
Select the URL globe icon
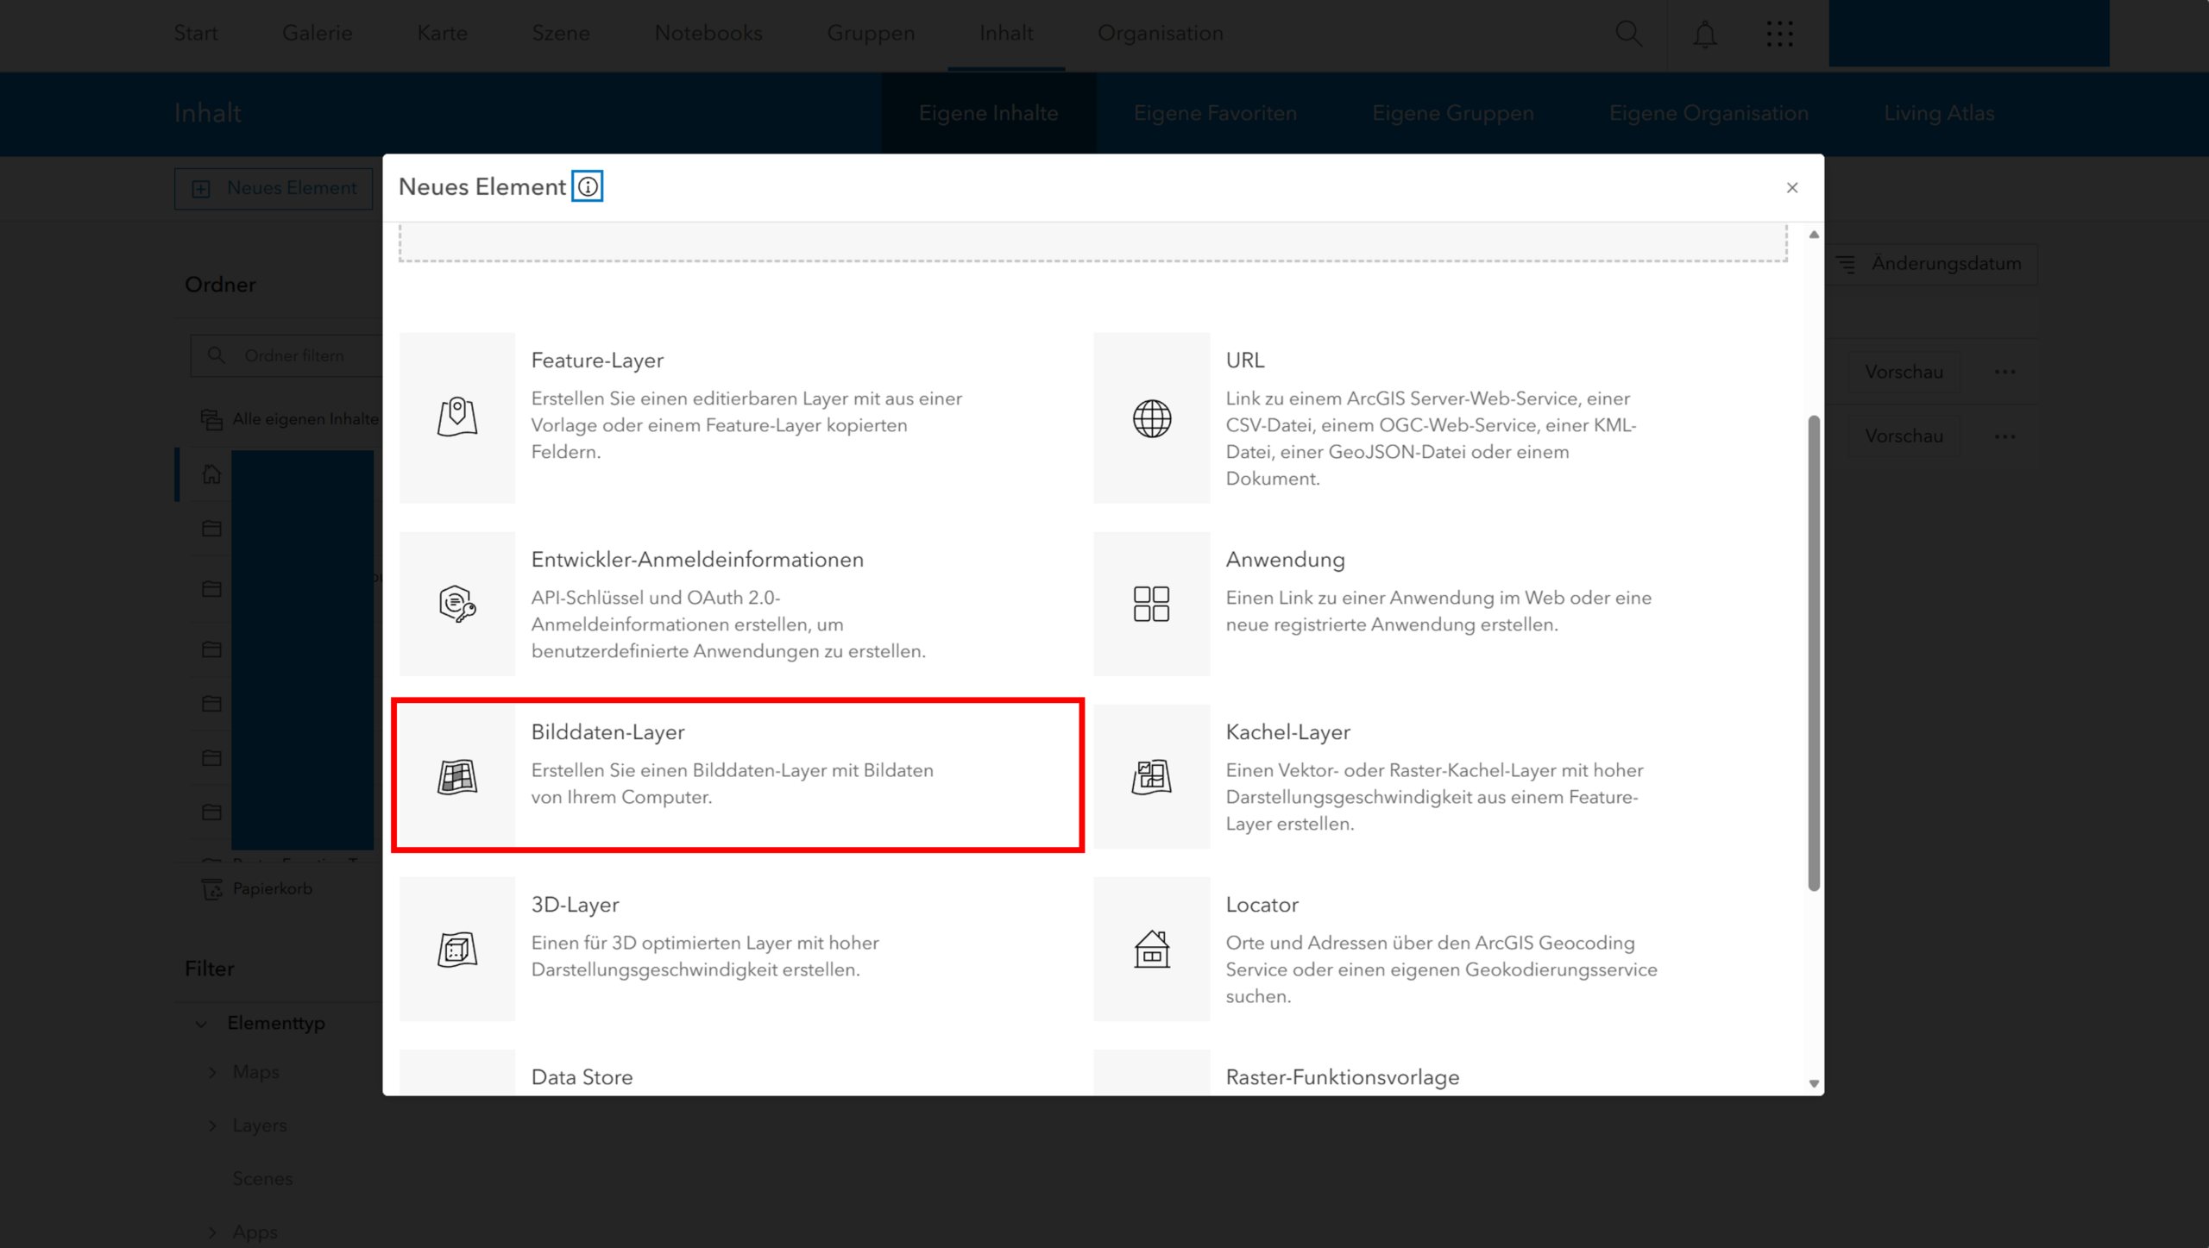point(1151,418)
